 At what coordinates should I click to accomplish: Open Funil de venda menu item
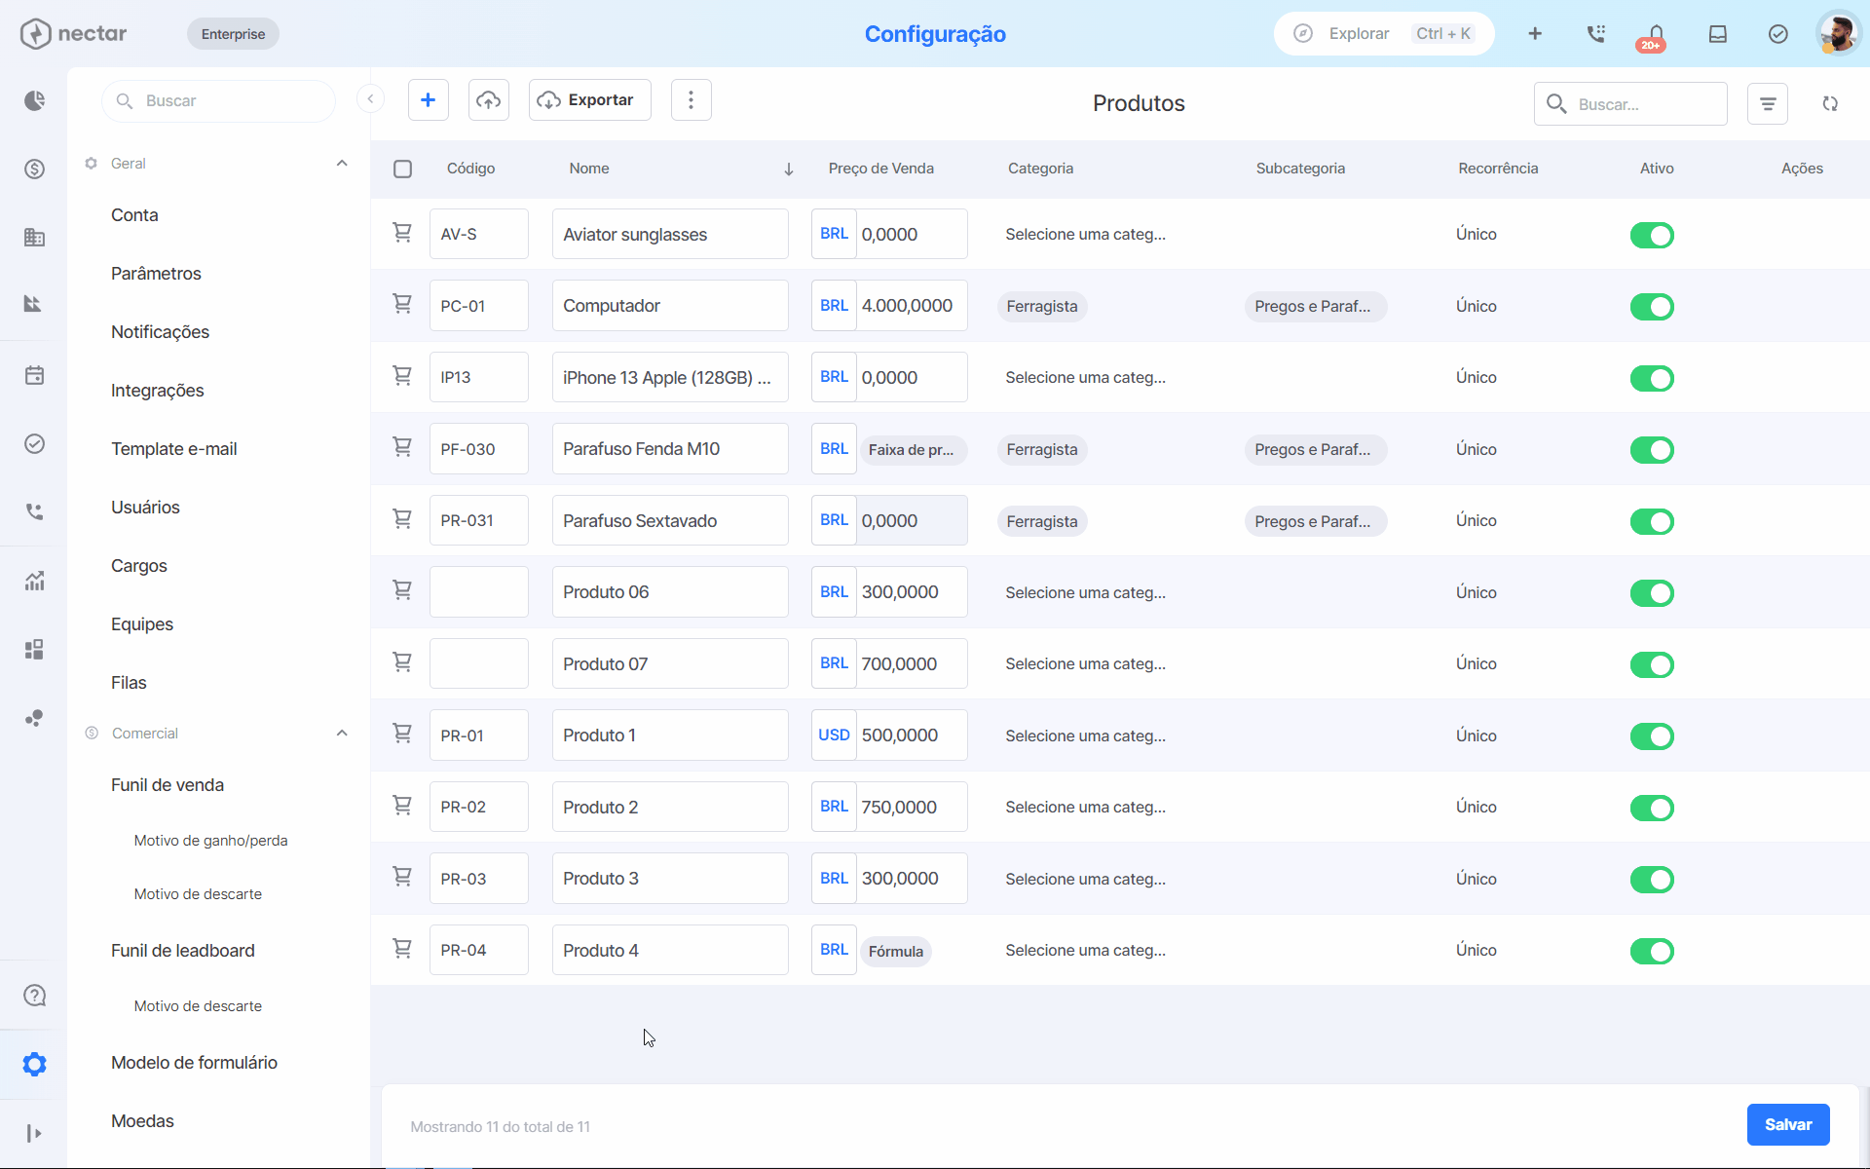168,785
